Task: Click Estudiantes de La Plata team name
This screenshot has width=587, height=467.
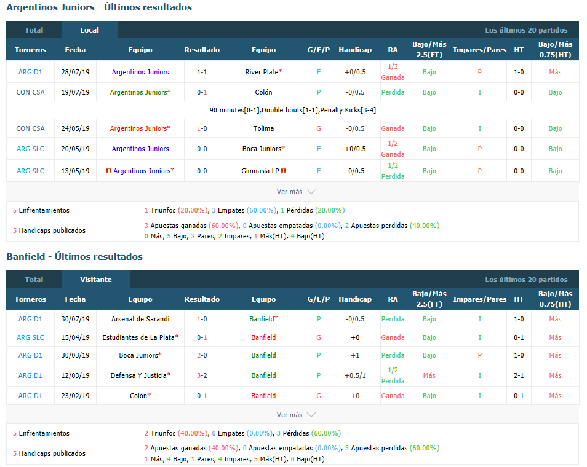Action: (138, 337)
